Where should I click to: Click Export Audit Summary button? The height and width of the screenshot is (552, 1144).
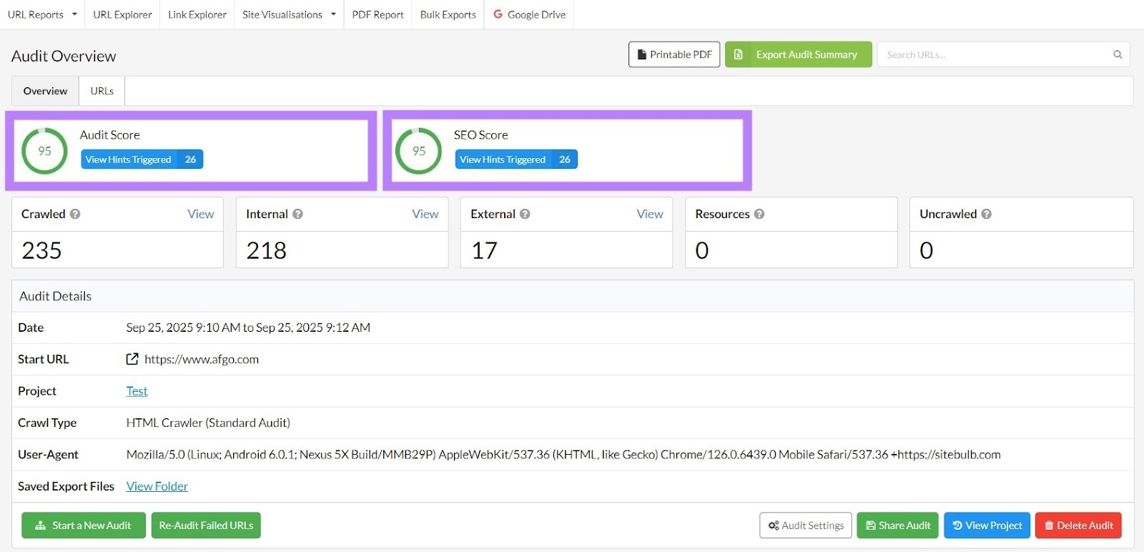798,54
